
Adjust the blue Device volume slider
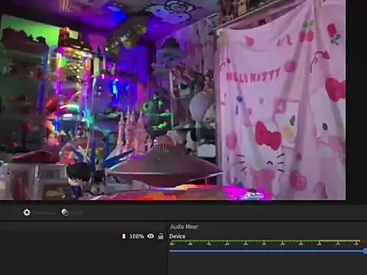pyautogui.click(x=268, y=251)
